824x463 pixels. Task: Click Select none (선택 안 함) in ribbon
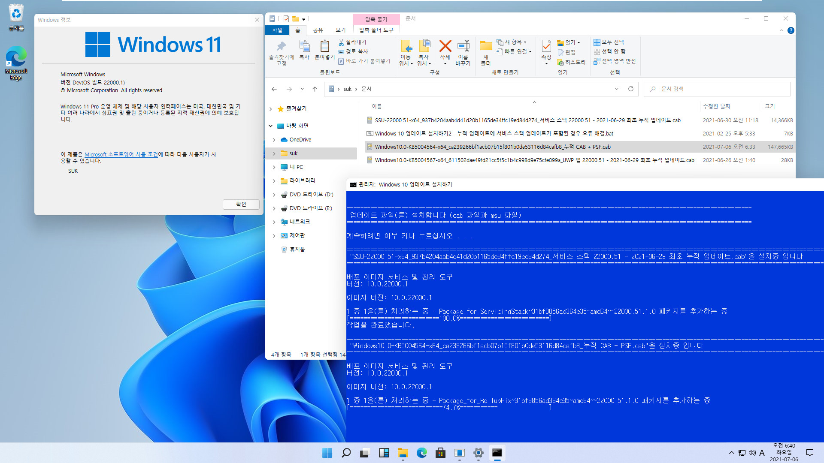[x=609, y=51]
